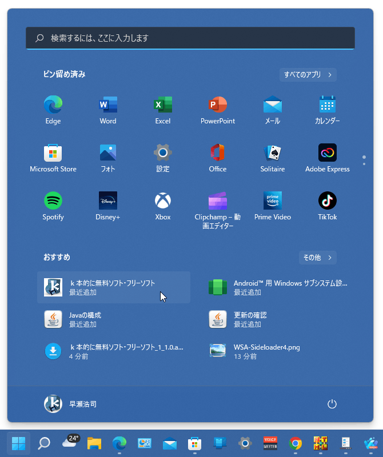Open File Explorer from taskbar

(x=94, y=443)
